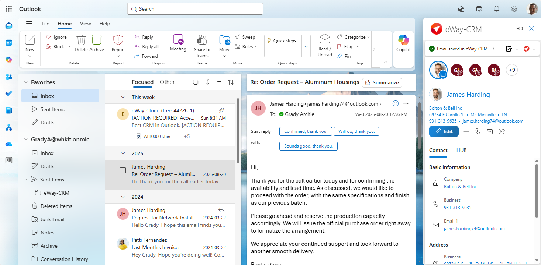541x265 pixels.
Task: Open the Rules dropdown
Action: (246, 47)
